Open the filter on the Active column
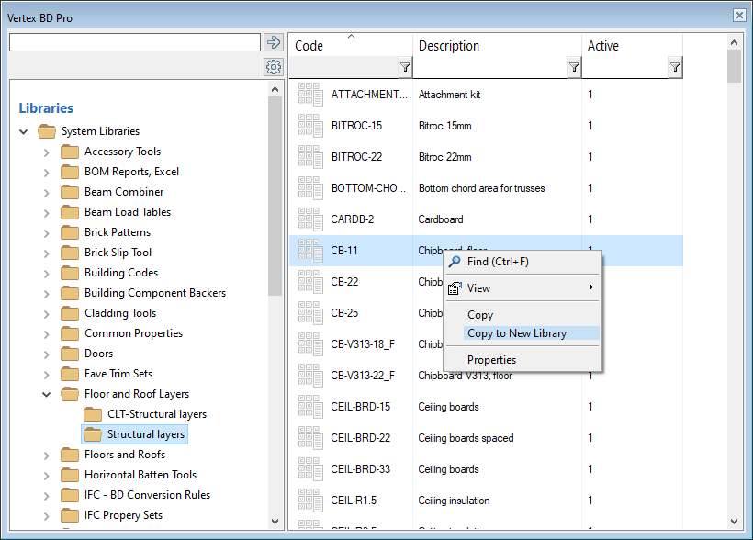The width and height of the screenshot is (753, 540). [x=675, y=66]
